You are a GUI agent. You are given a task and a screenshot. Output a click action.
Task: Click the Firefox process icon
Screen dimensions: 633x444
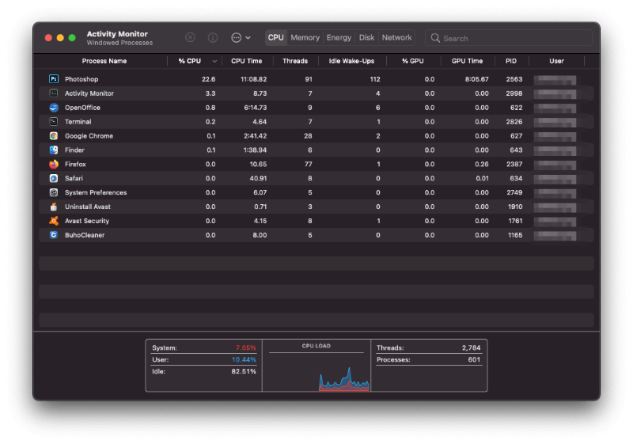coord(54,165)
